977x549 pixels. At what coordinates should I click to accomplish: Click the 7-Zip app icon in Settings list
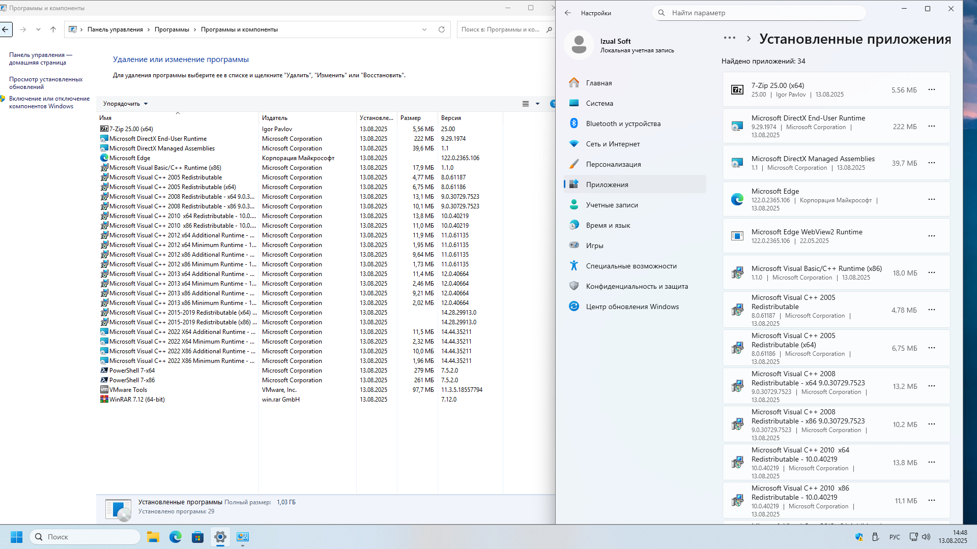737,90
